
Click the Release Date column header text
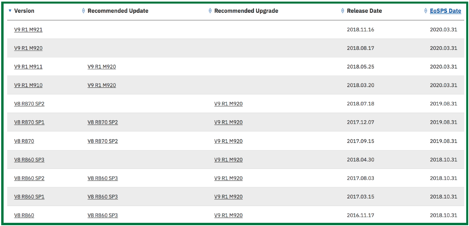click(x=364, y=11)
